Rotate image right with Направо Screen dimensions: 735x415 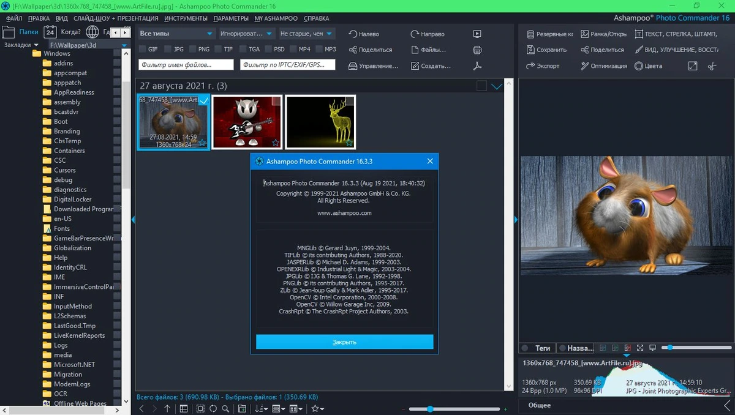pyautogui.click(x=428, y=34)
